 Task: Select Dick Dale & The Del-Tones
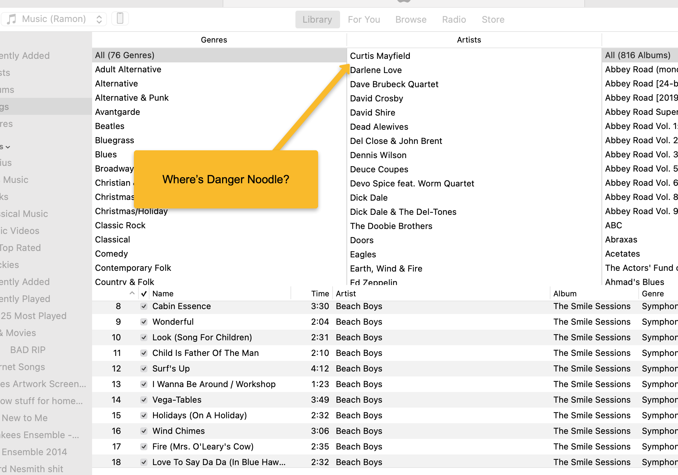(474, 212)
